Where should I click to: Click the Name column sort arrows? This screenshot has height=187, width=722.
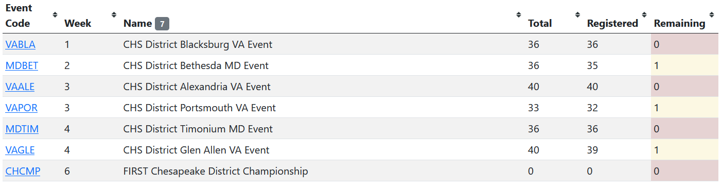pyautogui.click(x=518, y=15)
